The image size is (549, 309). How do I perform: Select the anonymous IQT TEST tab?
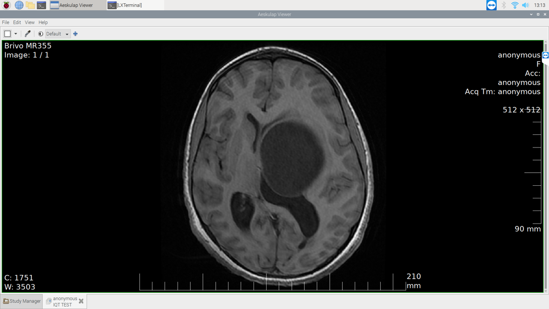pos(62,302)
